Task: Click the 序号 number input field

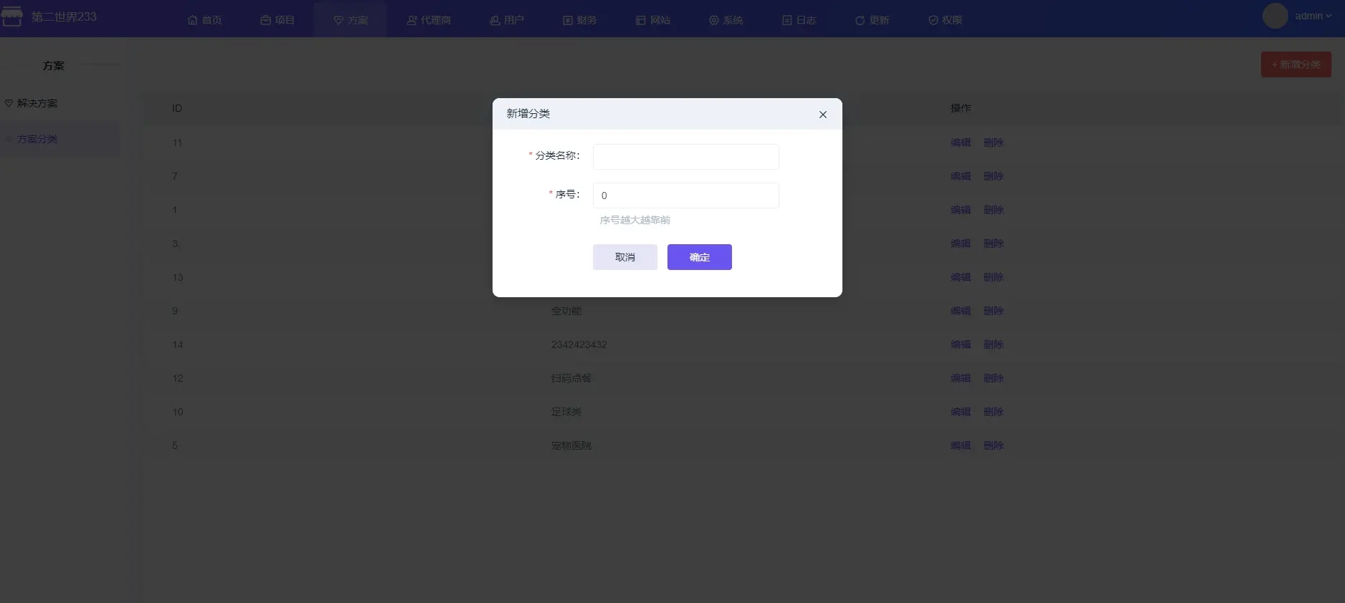Action: [685, 196]
